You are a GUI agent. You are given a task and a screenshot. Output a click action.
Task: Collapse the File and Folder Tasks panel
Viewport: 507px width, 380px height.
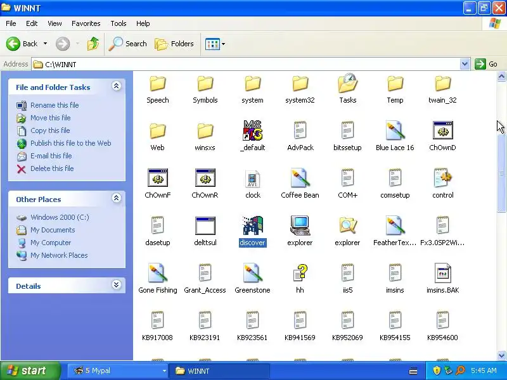[117, 86]
